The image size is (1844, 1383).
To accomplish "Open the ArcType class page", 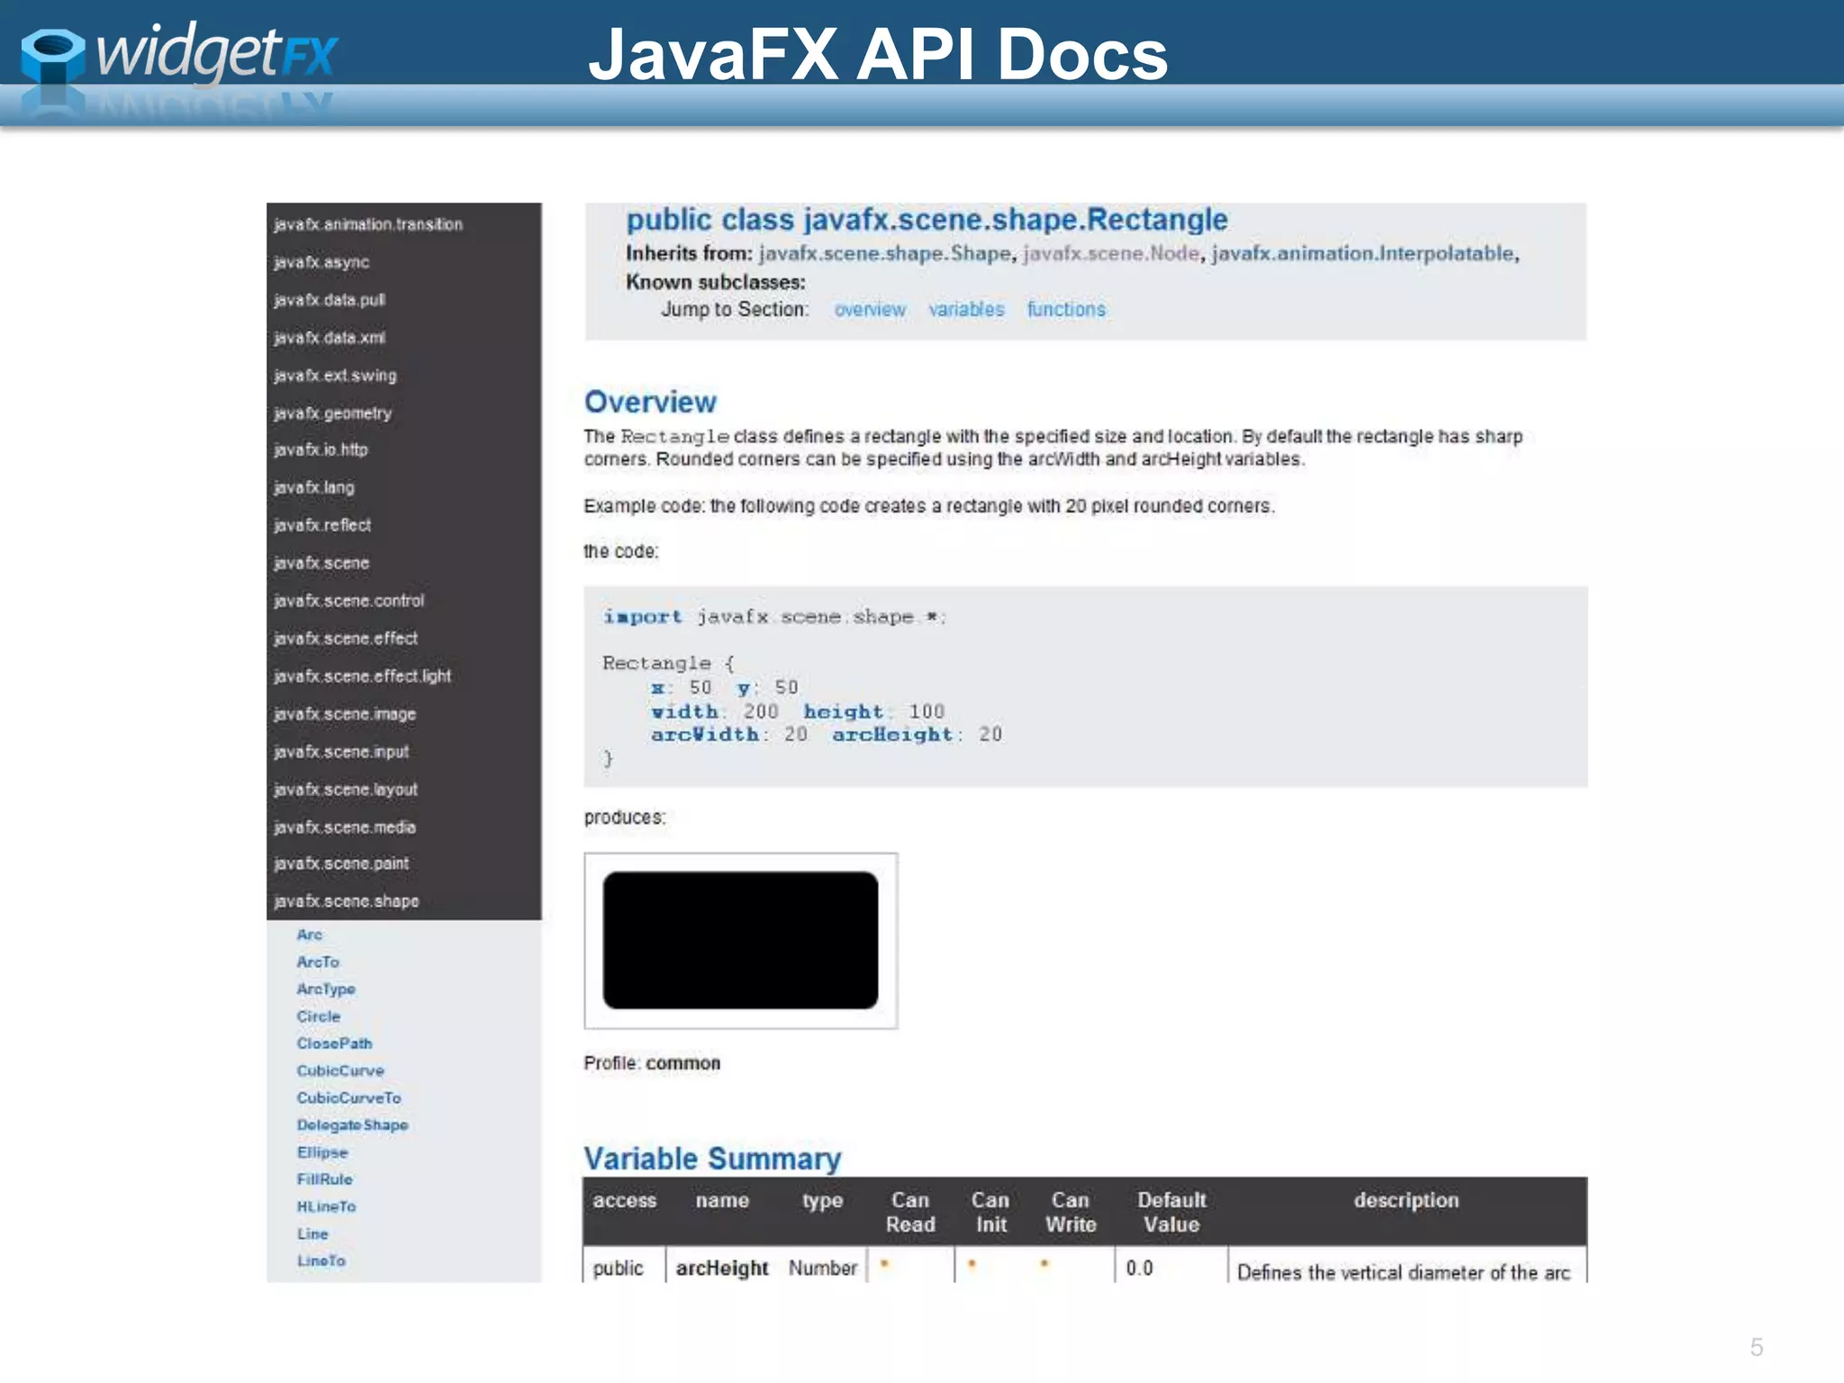I will pyautogui.click(x=326, y=990).
